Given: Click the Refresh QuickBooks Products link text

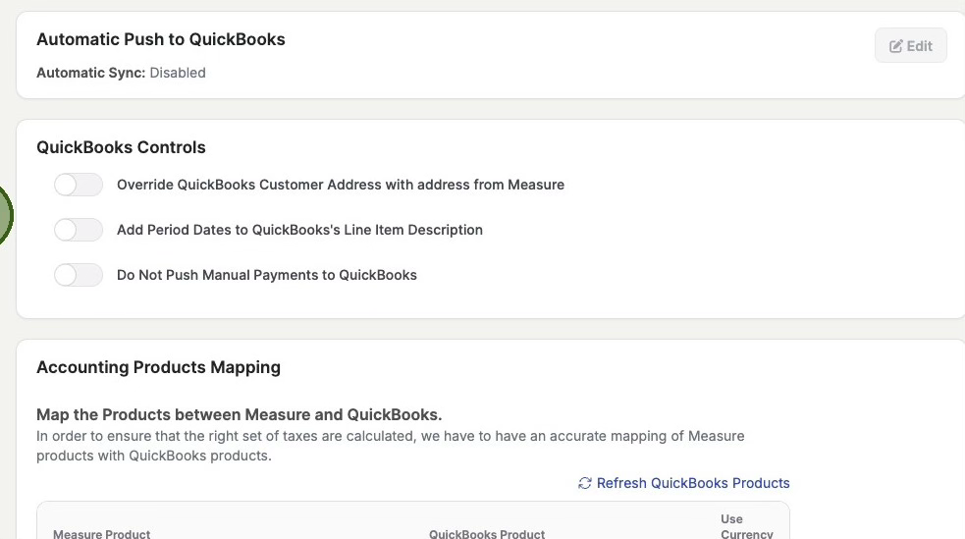Looking at the screenshot, I should [x=693, y=483].
